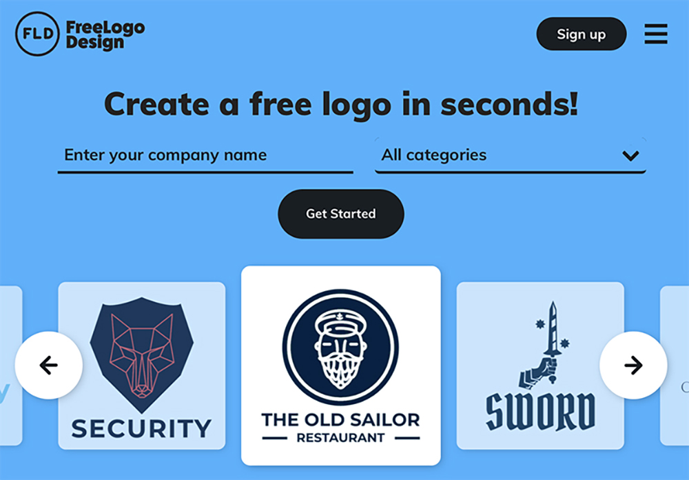689x480 pixels.
Task: Click the Get Started button
Action: pyautogui.click(x=341, y=214)
